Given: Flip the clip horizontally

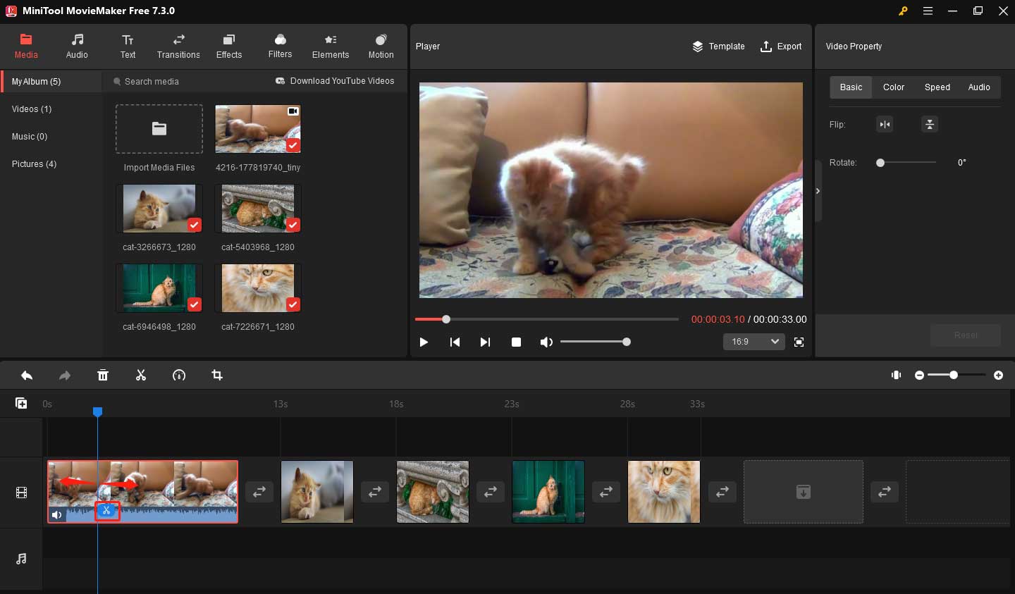Looking at the screenshot, I should coord(885,125).
